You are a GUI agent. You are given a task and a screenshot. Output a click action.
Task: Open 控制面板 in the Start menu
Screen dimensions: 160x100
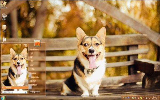tap(33, 73)
